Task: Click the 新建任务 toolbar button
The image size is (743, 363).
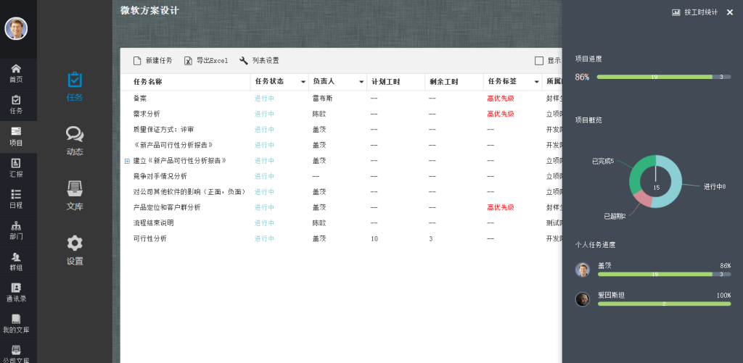Action: 152,61
